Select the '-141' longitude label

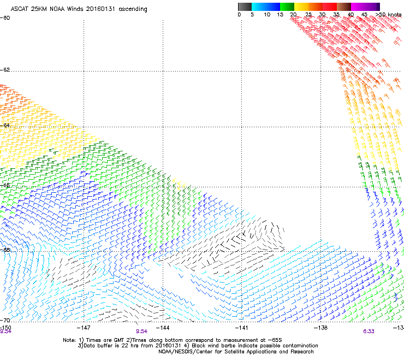click(241, 328)
